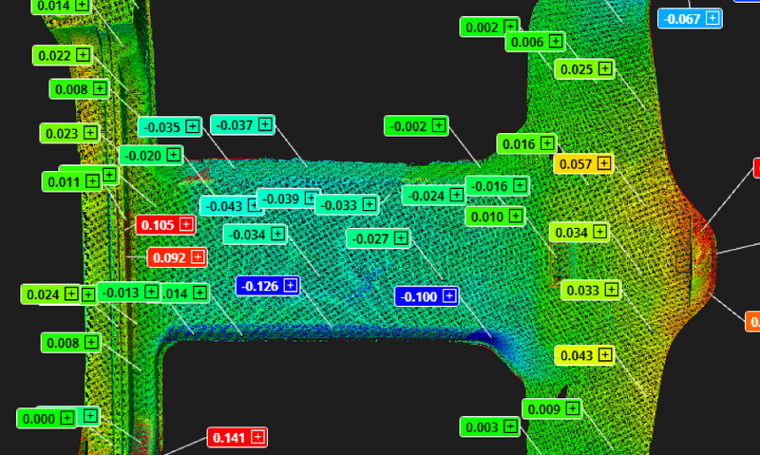Expand the -0.027 annotation label
Image resolution: width=760 pixels, height=455 pixels.
tap(401, 237)
